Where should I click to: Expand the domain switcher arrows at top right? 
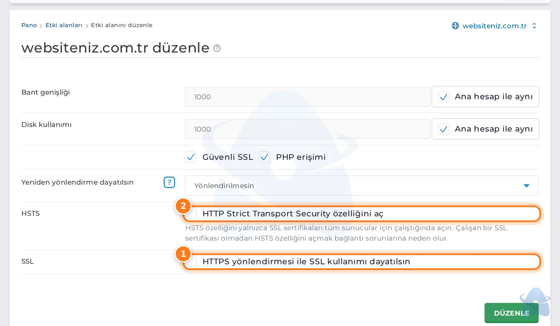click(534, 26)
